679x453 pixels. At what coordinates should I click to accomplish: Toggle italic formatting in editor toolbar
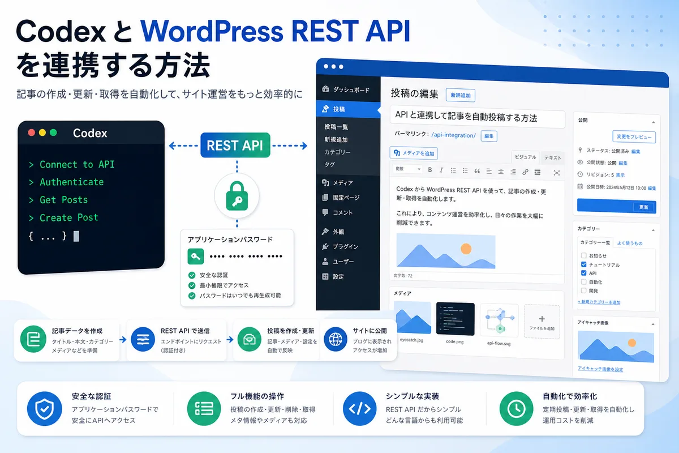(x=441, y=170)
